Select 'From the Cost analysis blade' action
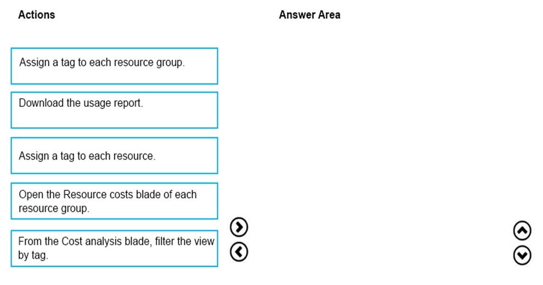Viewport: 543px width, 285px height. click(114, 248)
